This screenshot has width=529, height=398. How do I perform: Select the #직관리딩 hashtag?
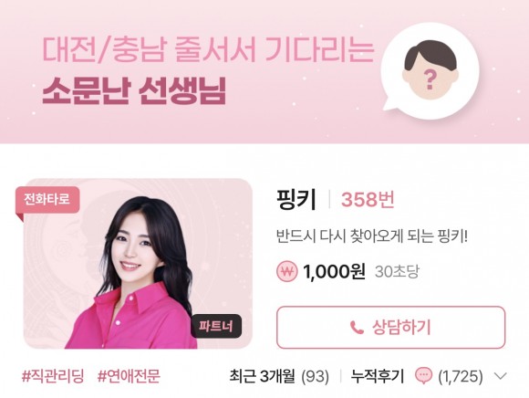[53, 376]
